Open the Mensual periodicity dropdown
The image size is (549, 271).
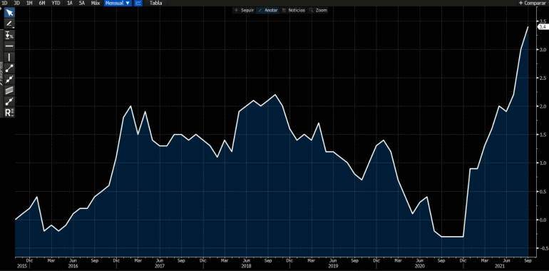click(x=118, y=3)
